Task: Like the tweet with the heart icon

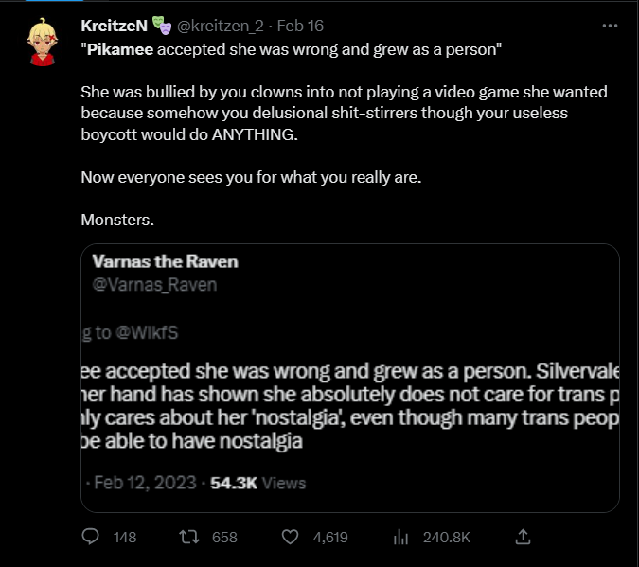Action: [291, 537]
